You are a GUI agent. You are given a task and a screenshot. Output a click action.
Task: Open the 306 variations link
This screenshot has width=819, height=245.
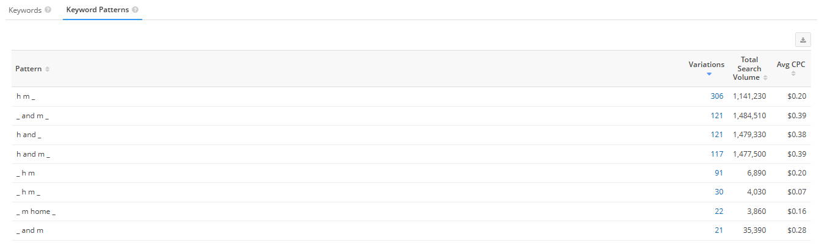pos(716,96)
